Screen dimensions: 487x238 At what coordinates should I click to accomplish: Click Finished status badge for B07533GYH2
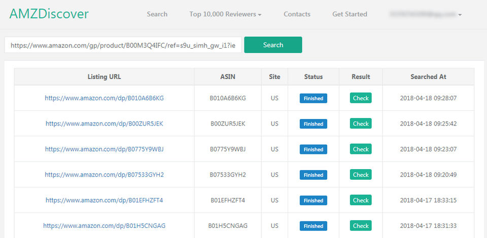point(314,175)
